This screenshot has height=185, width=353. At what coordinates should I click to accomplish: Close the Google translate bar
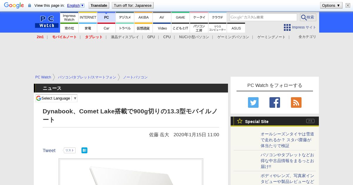point(348,5)
